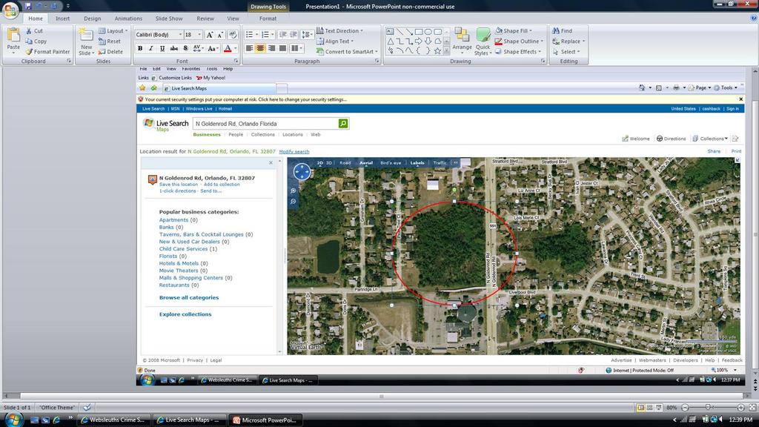Click the Replace button in Editing group

[x=568, y=42]
